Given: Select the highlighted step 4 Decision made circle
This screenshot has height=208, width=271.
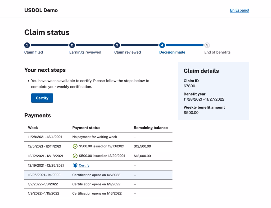Looking at the screenshot, I should click(x=162, y=45).
